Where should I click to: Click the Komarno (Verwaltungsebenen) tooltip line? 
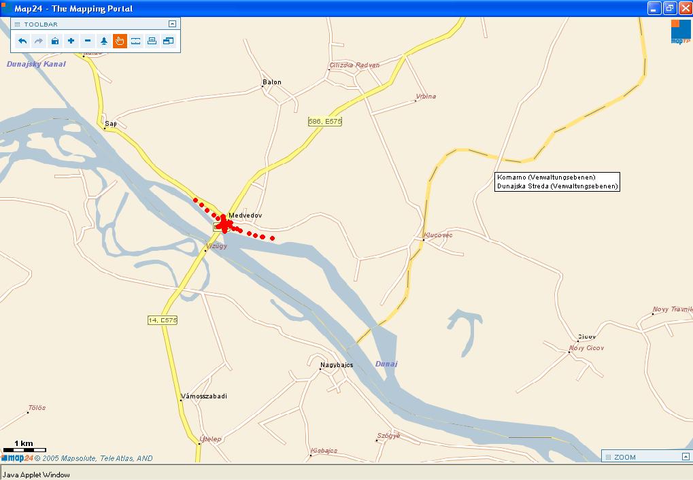(546, 177)
